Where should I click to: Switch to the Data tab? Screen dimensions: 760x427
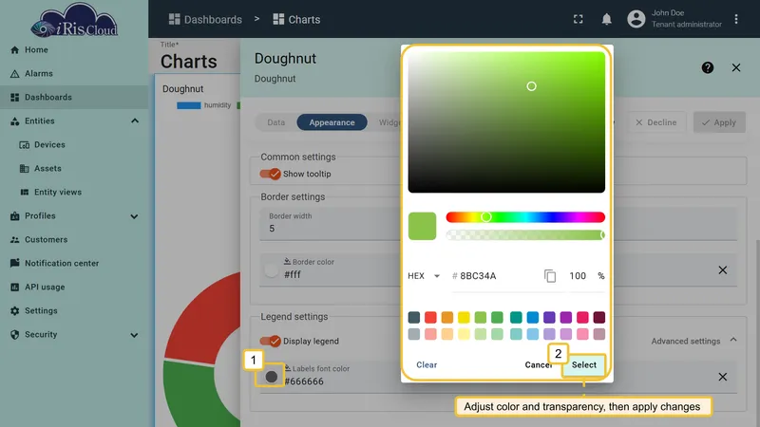(275, 122)
